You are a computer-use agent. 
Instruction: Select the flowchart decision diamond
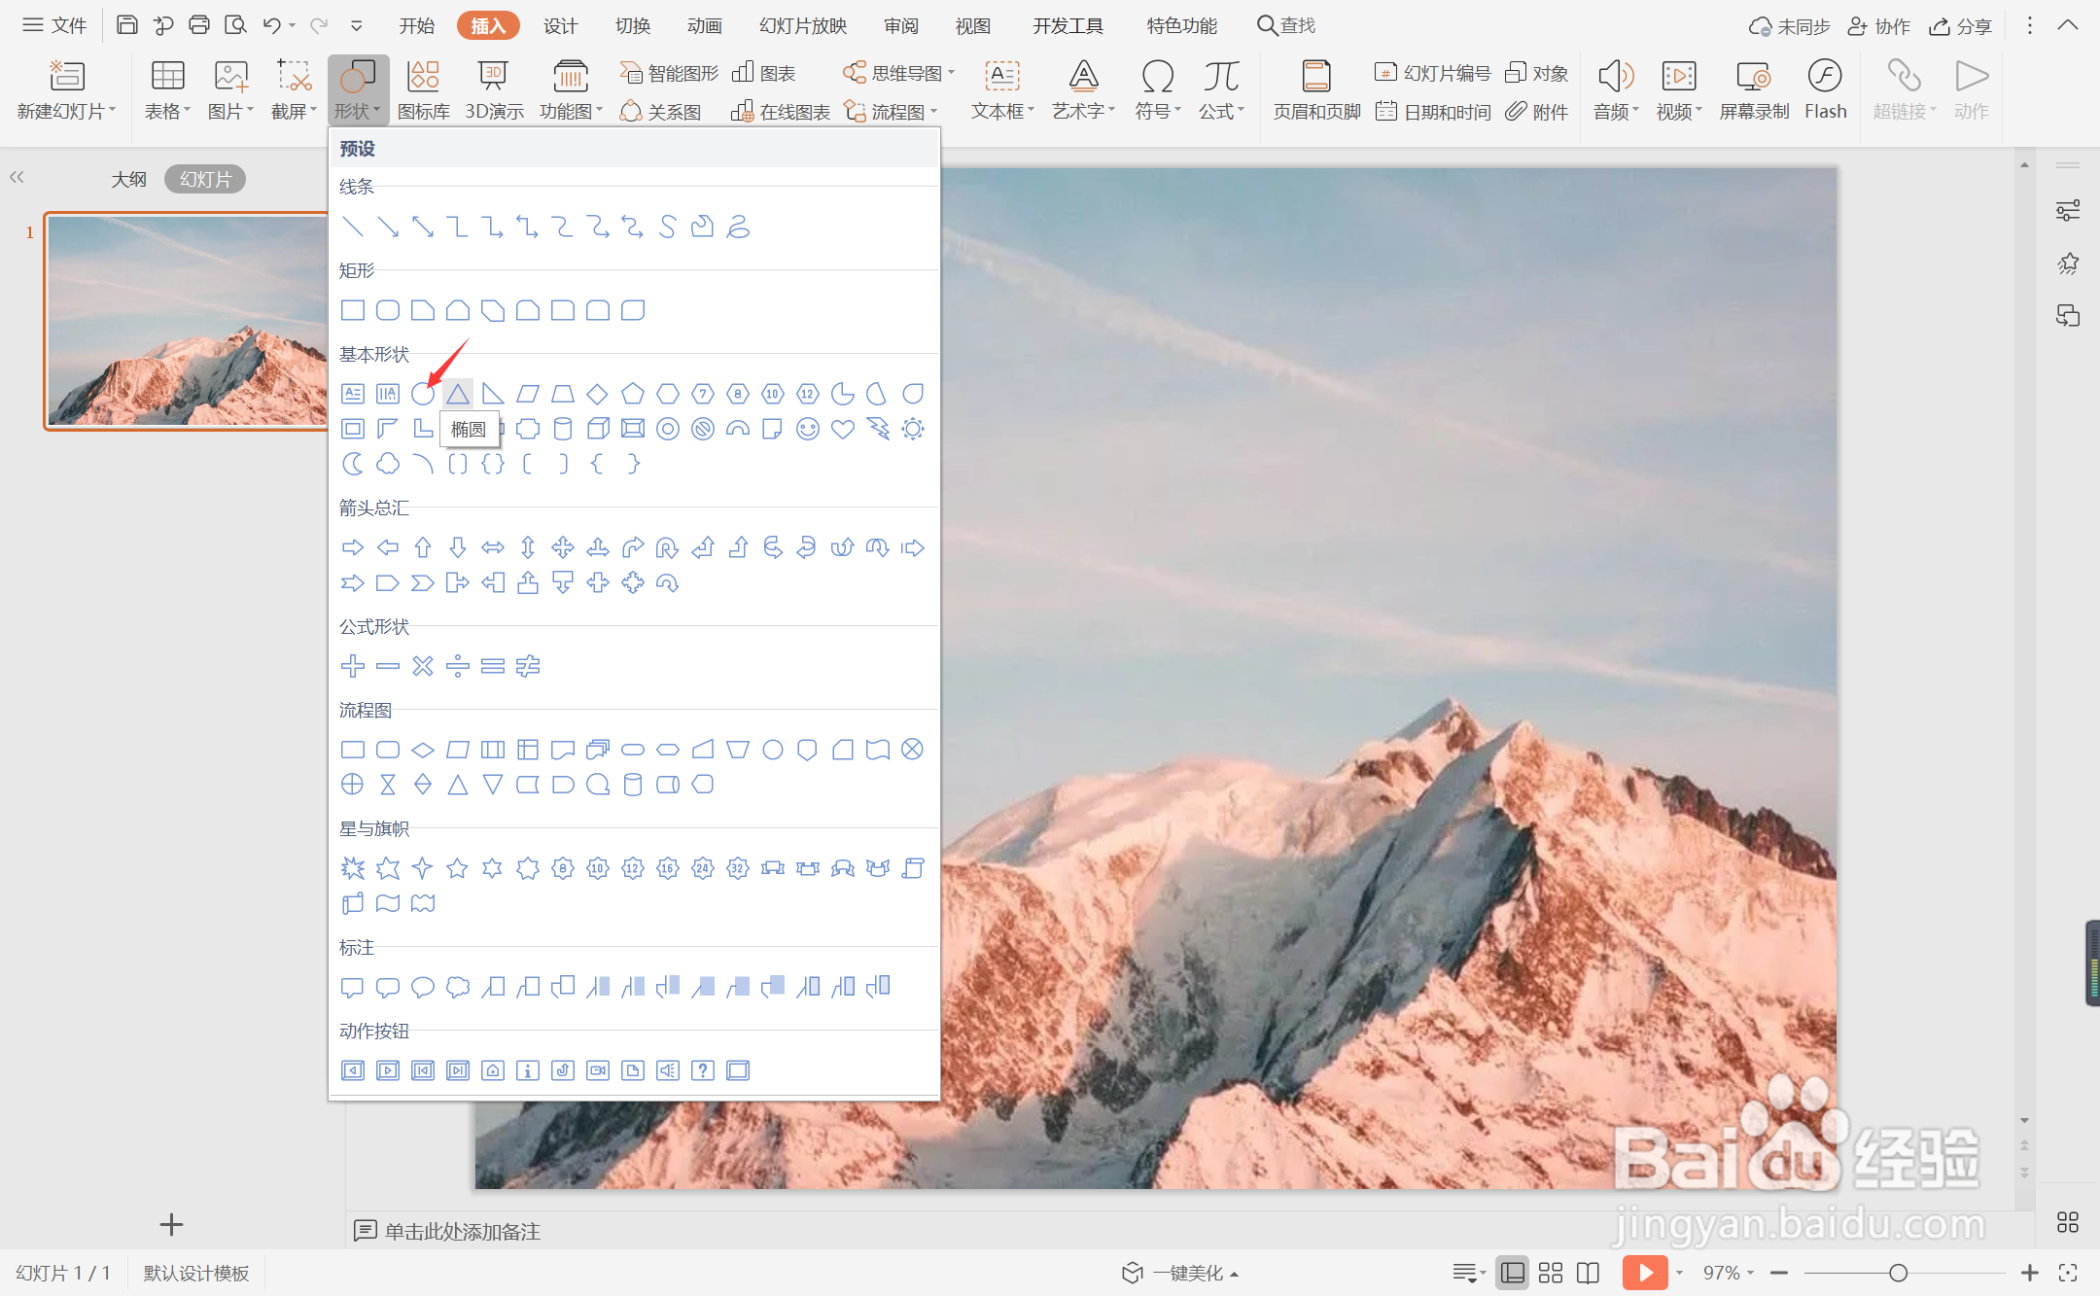(423, 750)
